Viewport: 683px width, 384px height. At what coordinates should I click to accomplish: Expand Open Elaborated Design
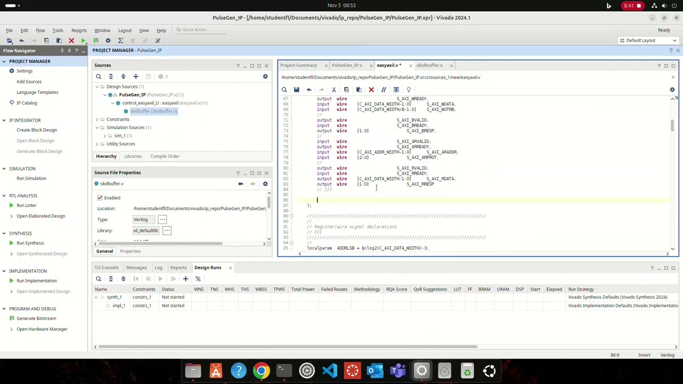[x=11, y=216]
